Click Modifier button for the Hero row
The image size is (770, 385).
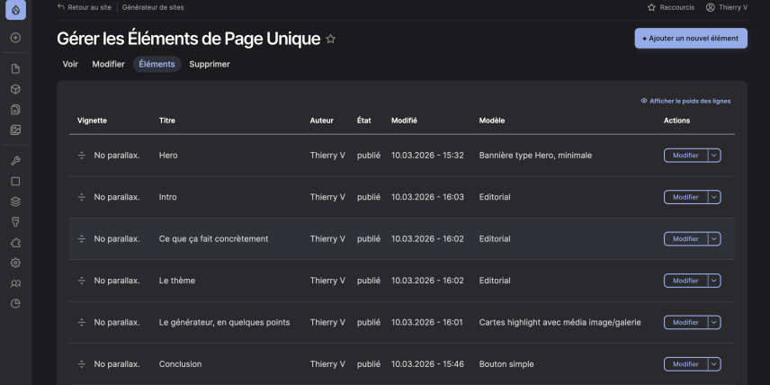pos(685,156)
